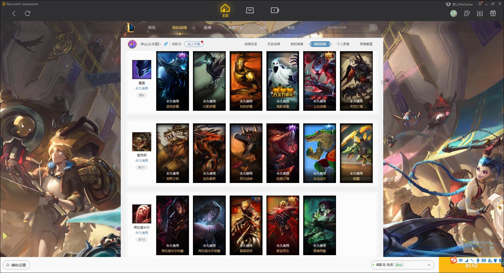Screen dimensions: 504x273
Task: Open the 查找 nav tab
Action: 291,28
